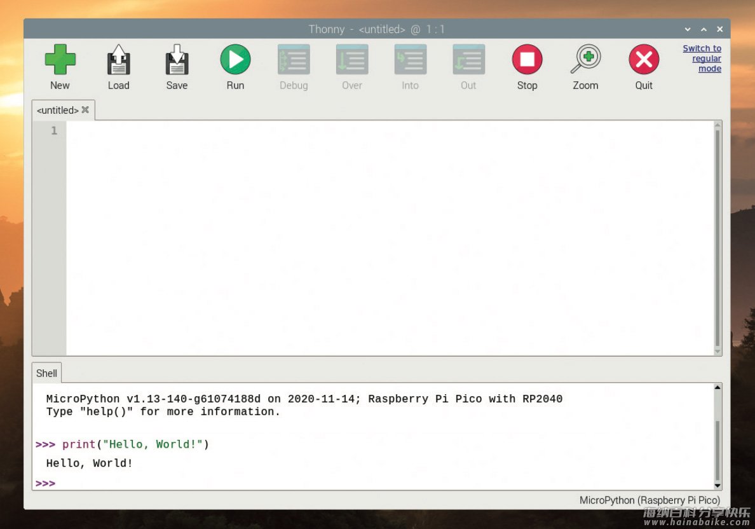Click the Thonny title bar text
Image resolution: width=755 pixels, height=529 pixels.
click(x=376, y=29)
